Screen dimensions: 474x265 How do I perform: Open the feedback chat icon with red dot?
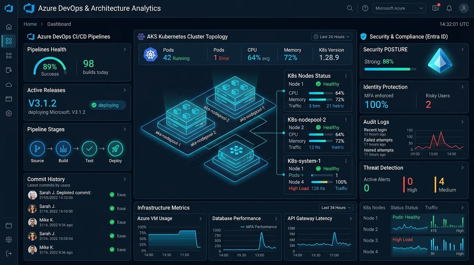(x=436, y=8)
